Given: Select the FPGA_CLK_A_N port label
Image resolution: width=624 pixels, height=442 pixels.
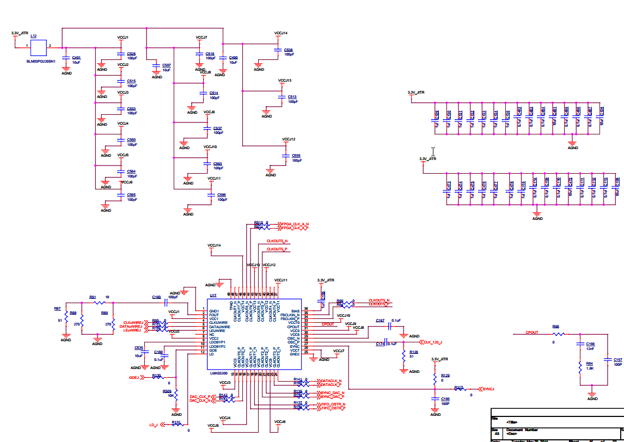Looking at the screenshot, I should pyautogui.click(x=295, y=224).
